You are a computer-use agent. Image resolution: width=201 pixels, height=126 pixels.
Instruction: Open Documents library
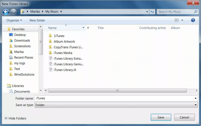[x=22, y=91]
